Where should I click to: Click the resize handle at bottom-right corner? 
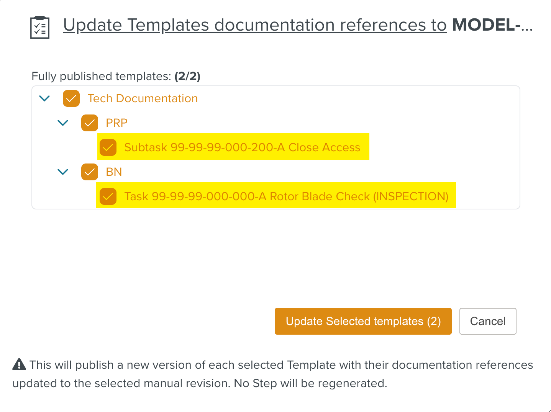tap(547, 408)
